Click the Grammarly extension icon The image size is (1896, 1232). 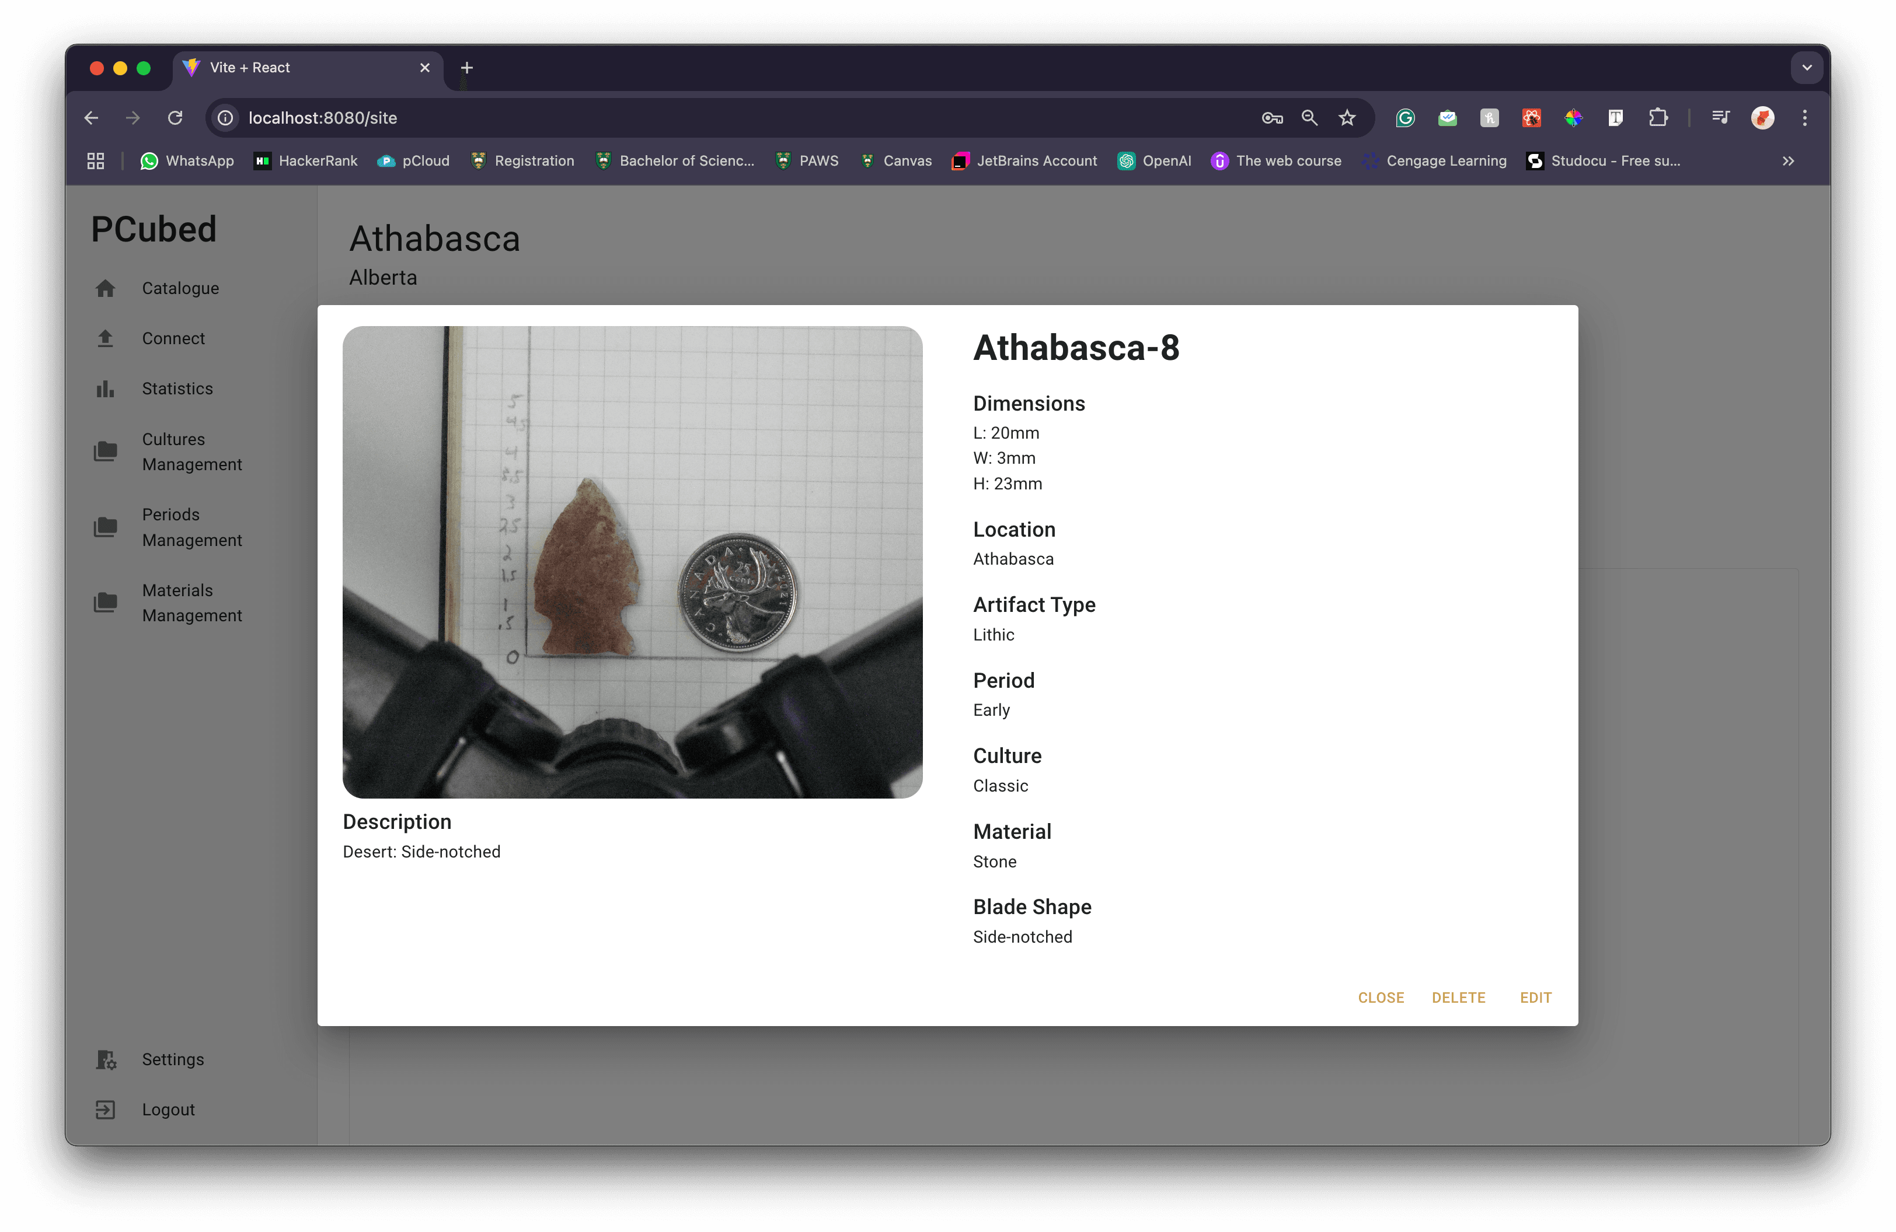[x=1405, y=118]
